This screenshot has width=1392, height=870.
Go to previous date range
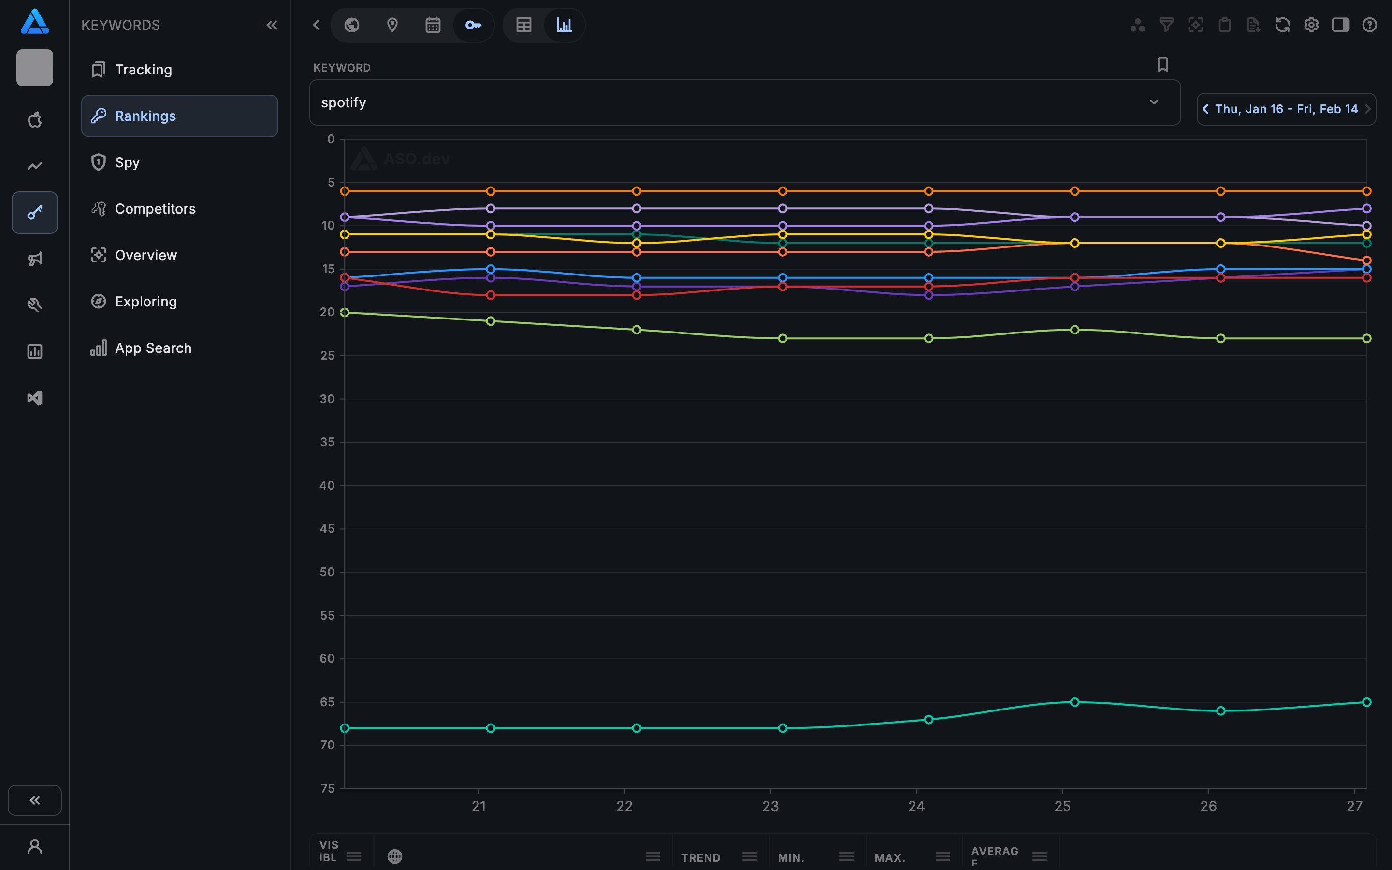pyautogui.click(x=1205, y=109)
